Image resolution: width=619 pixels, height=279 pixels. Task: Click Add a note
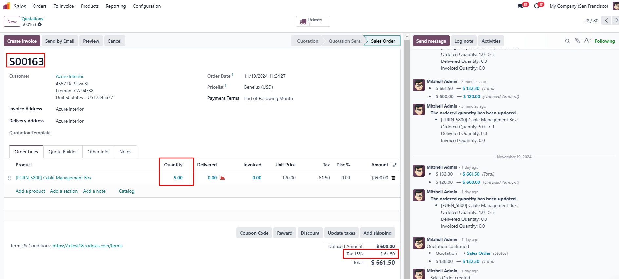(94, 191)
